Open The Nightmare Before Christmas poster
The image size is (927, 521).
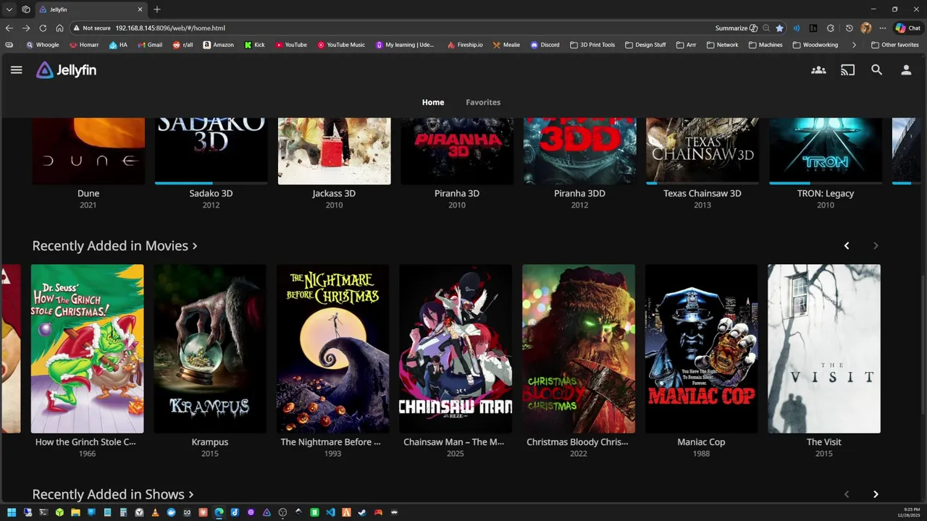[x=332, y=349]
